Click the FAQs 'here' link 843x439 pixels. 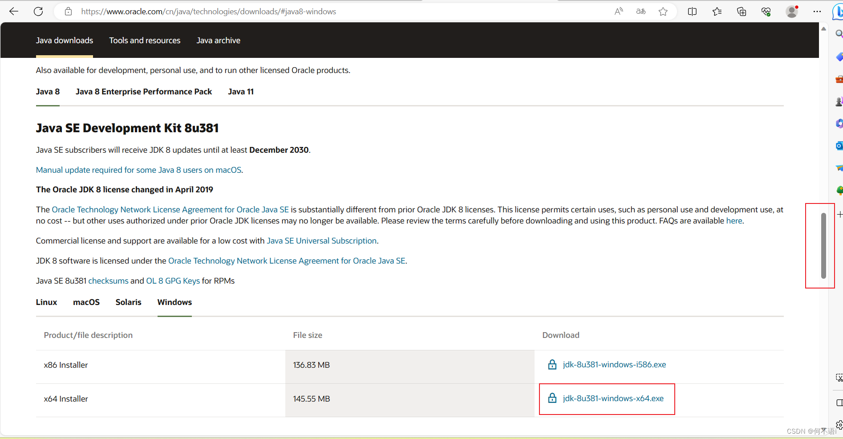[734, 221]
